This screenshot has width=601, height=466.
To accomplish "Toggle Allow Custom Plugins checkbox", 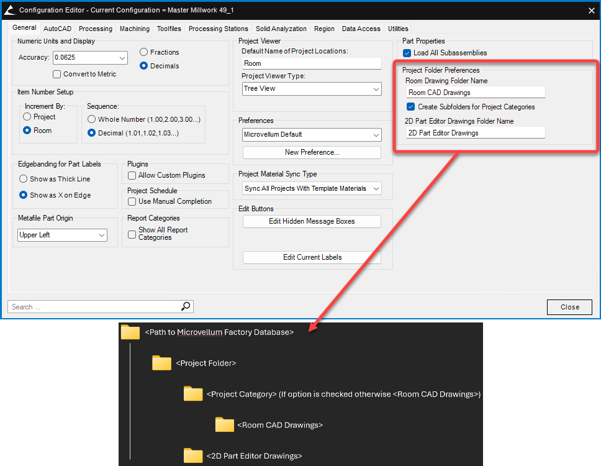I will click(132, 175).
